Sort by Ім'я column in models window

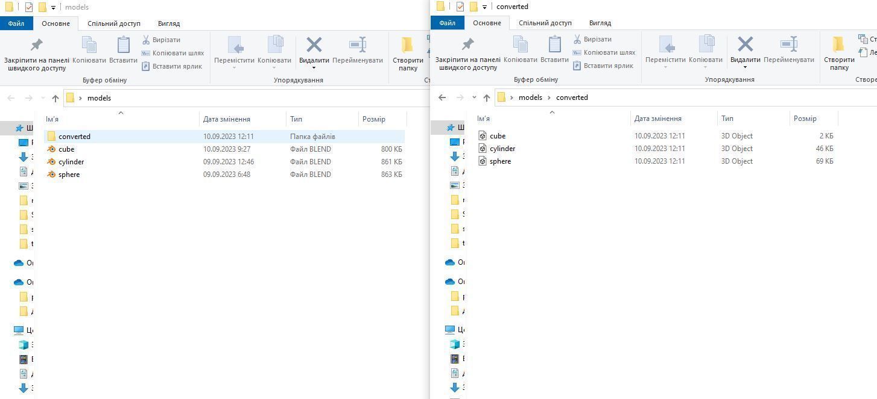tap(121, 119)
